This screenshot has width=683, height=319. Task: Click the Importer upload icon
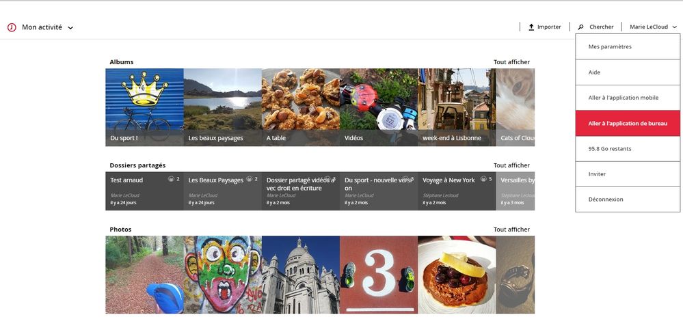pyautogui.click(x=531, y=27)
